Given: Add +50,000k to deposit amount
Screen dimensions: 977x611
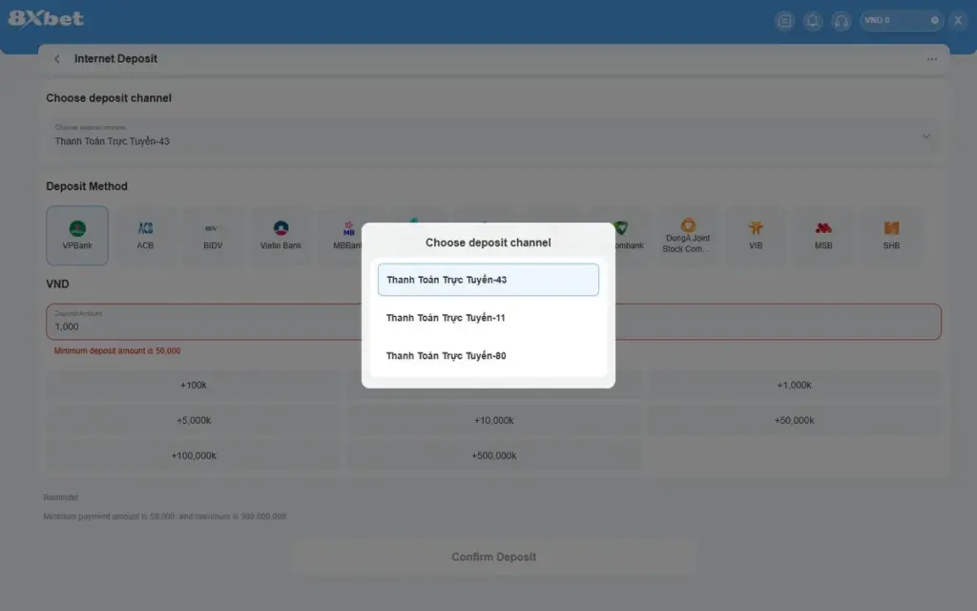Looking at the screenshot, I should pos(795,420).
